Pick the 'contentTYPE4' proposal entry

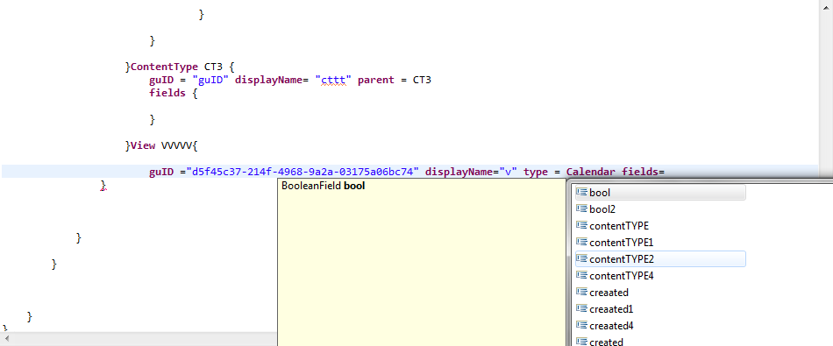[x=660, y=275]
